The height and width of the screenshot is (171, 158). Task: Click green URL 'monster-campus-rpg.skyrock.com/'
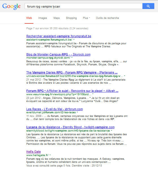[x=48, y=58]
